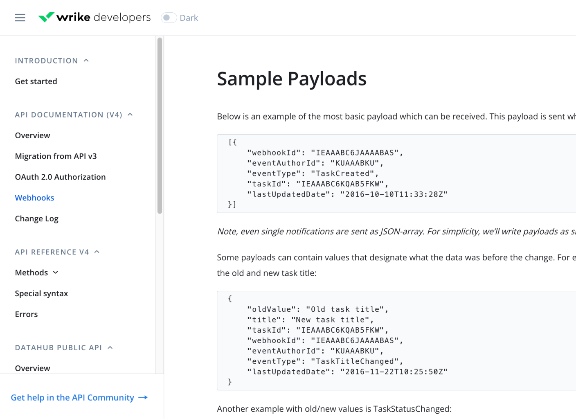Expand the Methods dropdown
This screenshot has height=419, width=576.
[56, 272]
